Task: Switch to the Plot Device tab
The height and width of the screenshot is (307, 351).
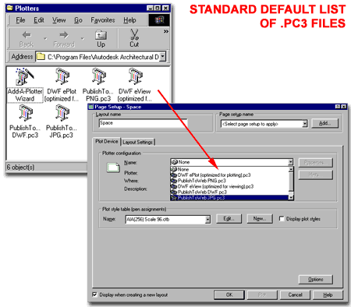Action: 107,142
